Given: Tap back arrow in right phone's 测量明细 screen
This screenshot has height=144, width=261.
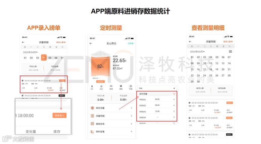Looking at the screenshot, I should pos(190,42).
